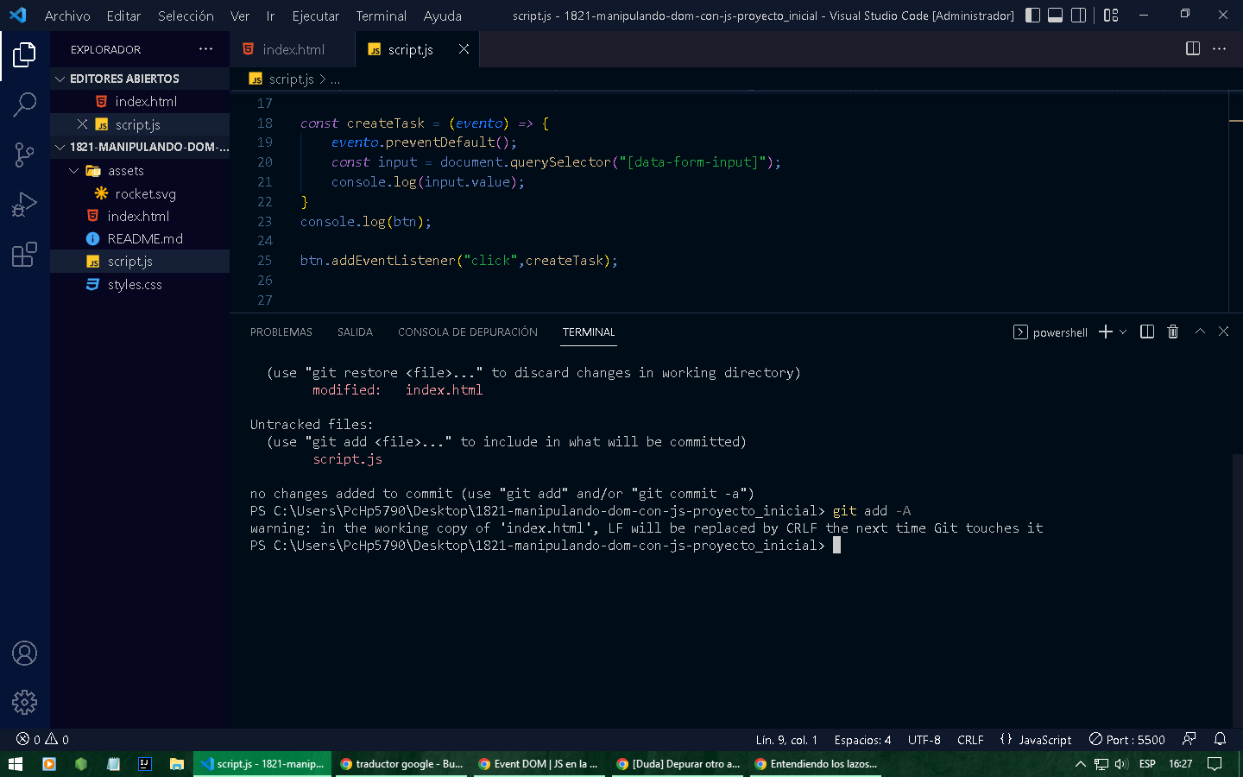This screenshot has height=777, width=1243.
Task: Change end of line sequence CRLF
Action: pyautogui.click(x=970, y=740)
